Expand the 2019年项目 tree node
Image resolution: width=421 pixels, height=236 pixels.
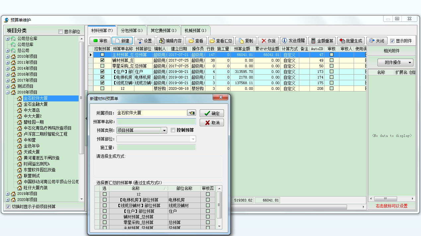[8, 194]
